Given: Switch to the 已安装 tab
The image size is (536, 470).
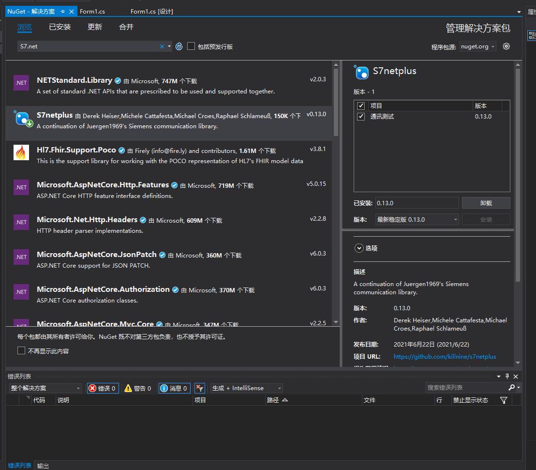Looking at the screenshot, I should tap(60, 27).
